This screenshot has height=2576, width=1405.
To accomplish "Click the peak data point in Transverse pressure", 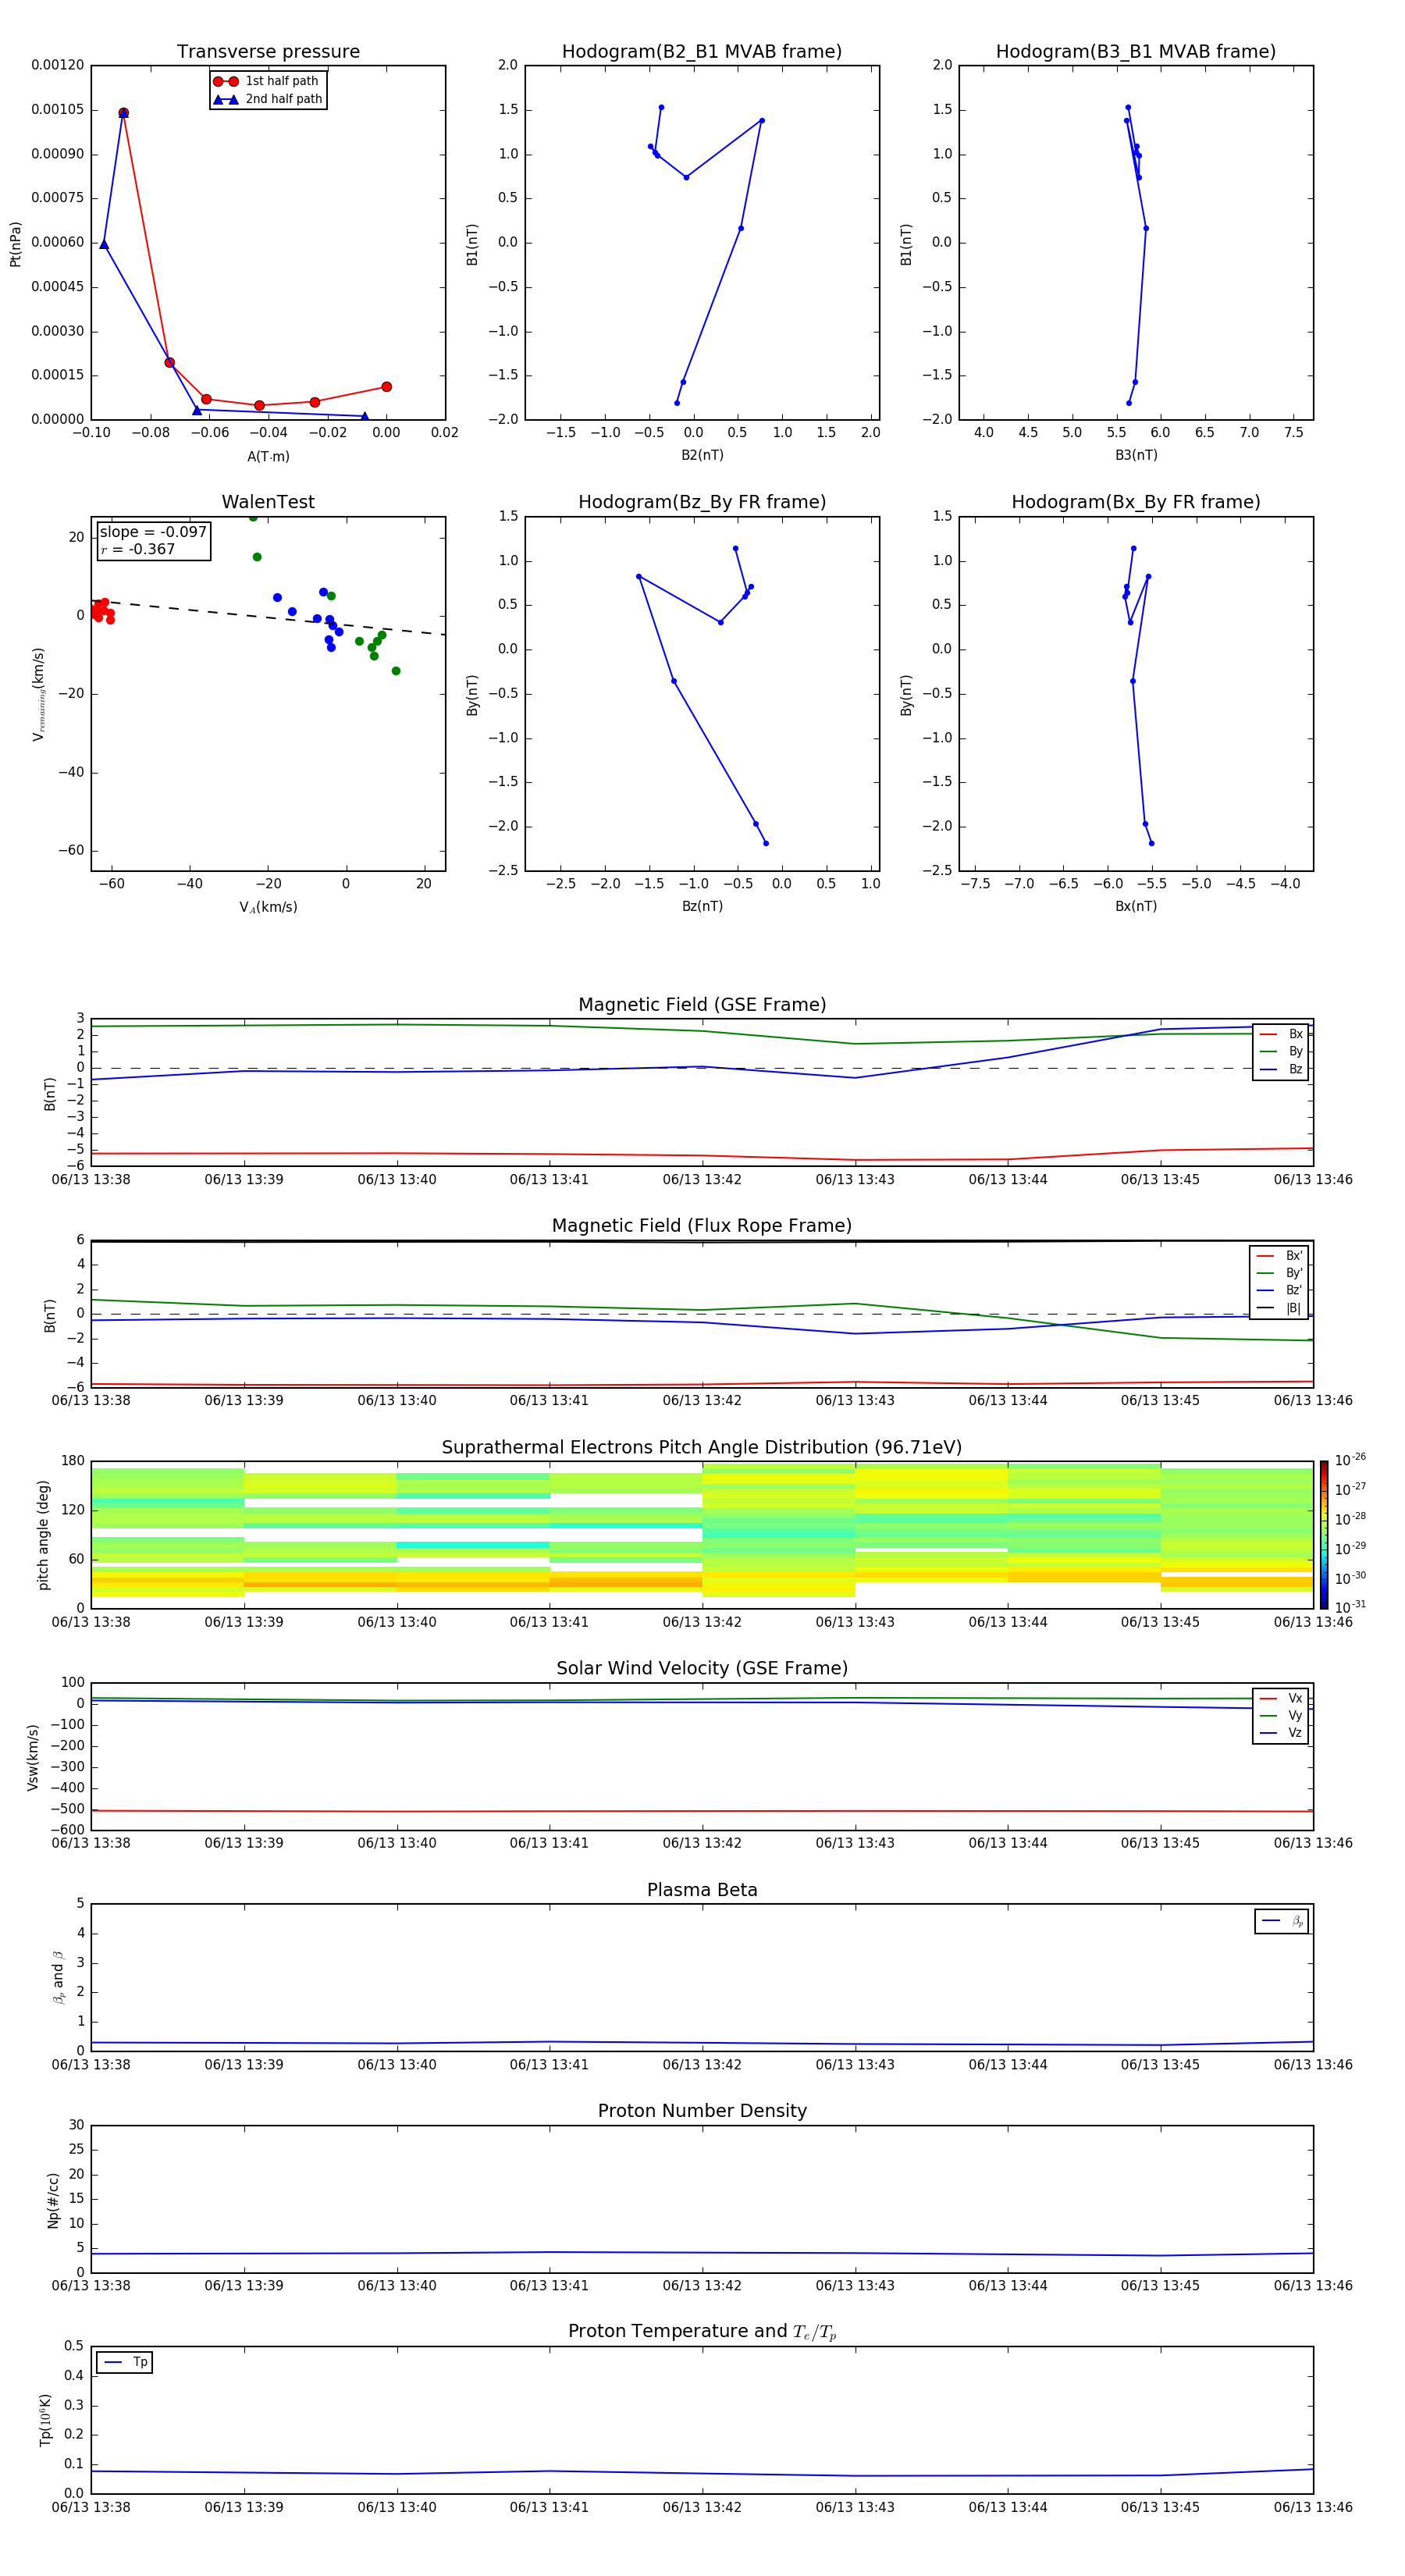I will point(123,113).
